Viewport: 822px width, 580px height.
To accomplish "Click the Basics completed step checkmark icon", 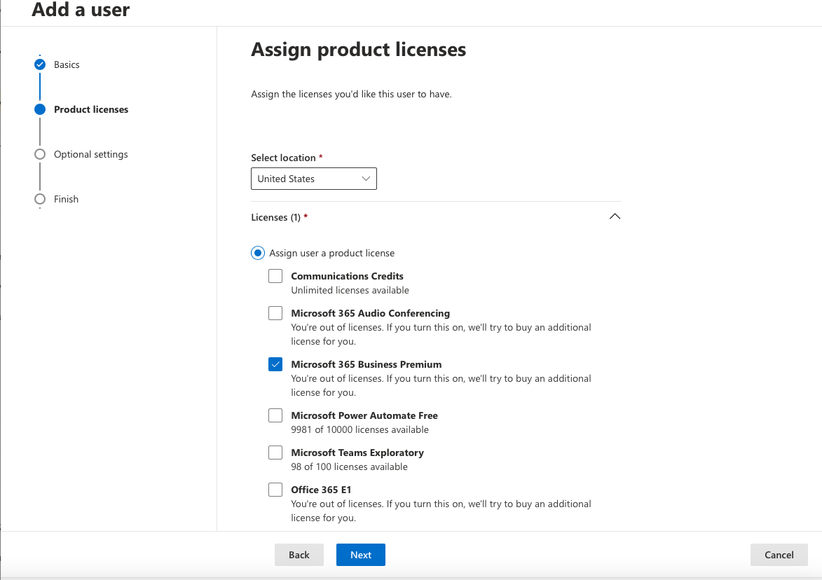I will click(40, 64).
